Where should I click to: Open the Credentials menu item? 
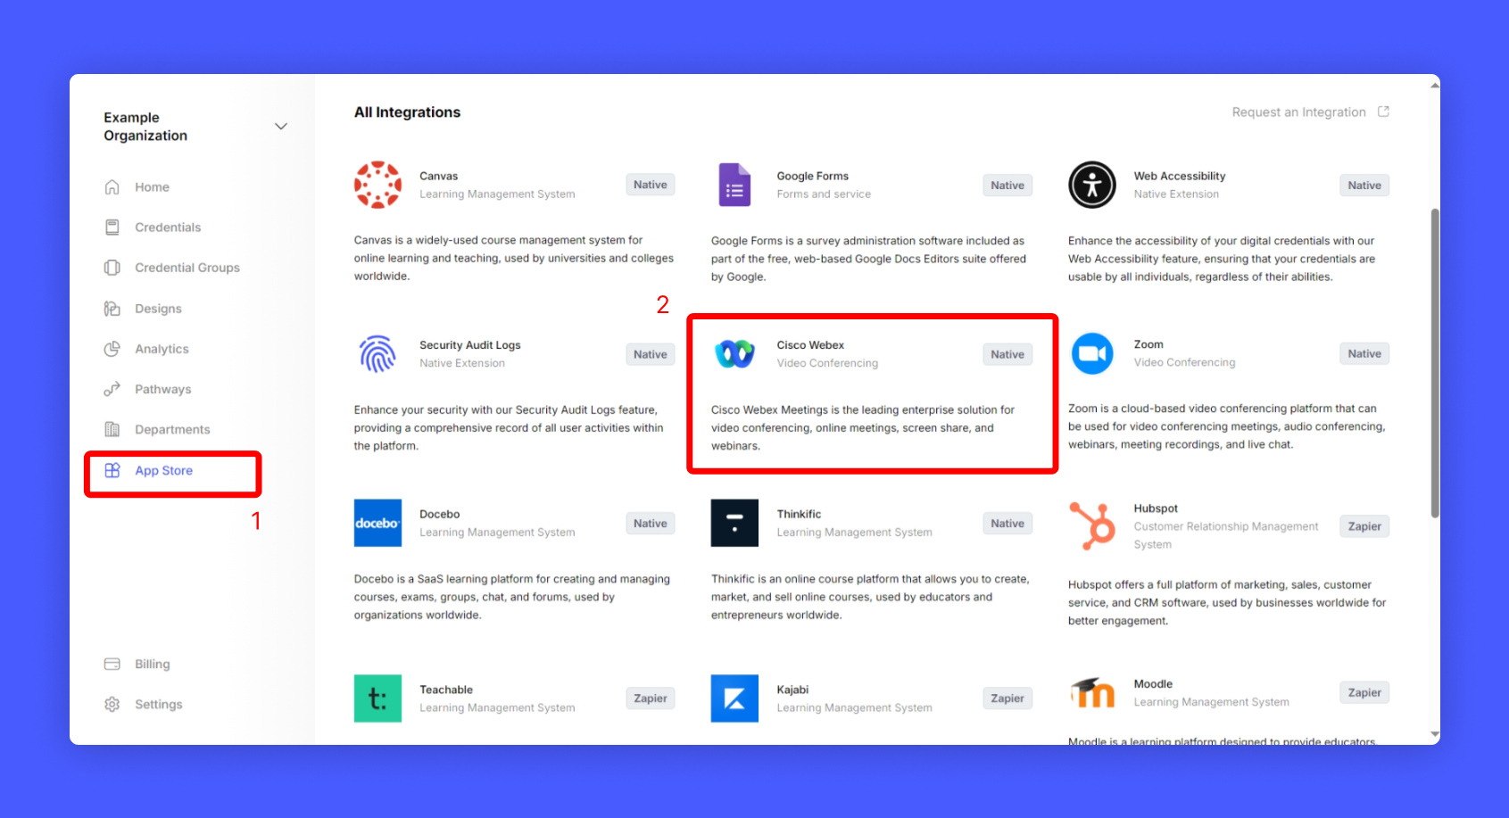[168, 227]
